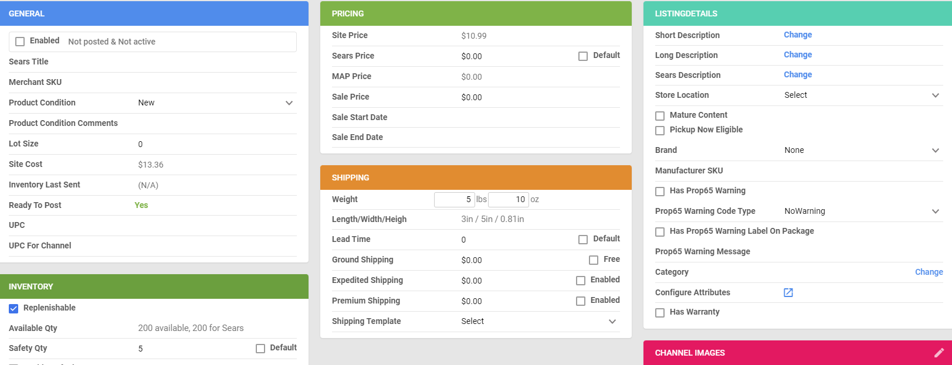The height and width of the screenshot is (365, 952).
Task: Tick the Has Warranty checkbox
Action: (660, 313)
